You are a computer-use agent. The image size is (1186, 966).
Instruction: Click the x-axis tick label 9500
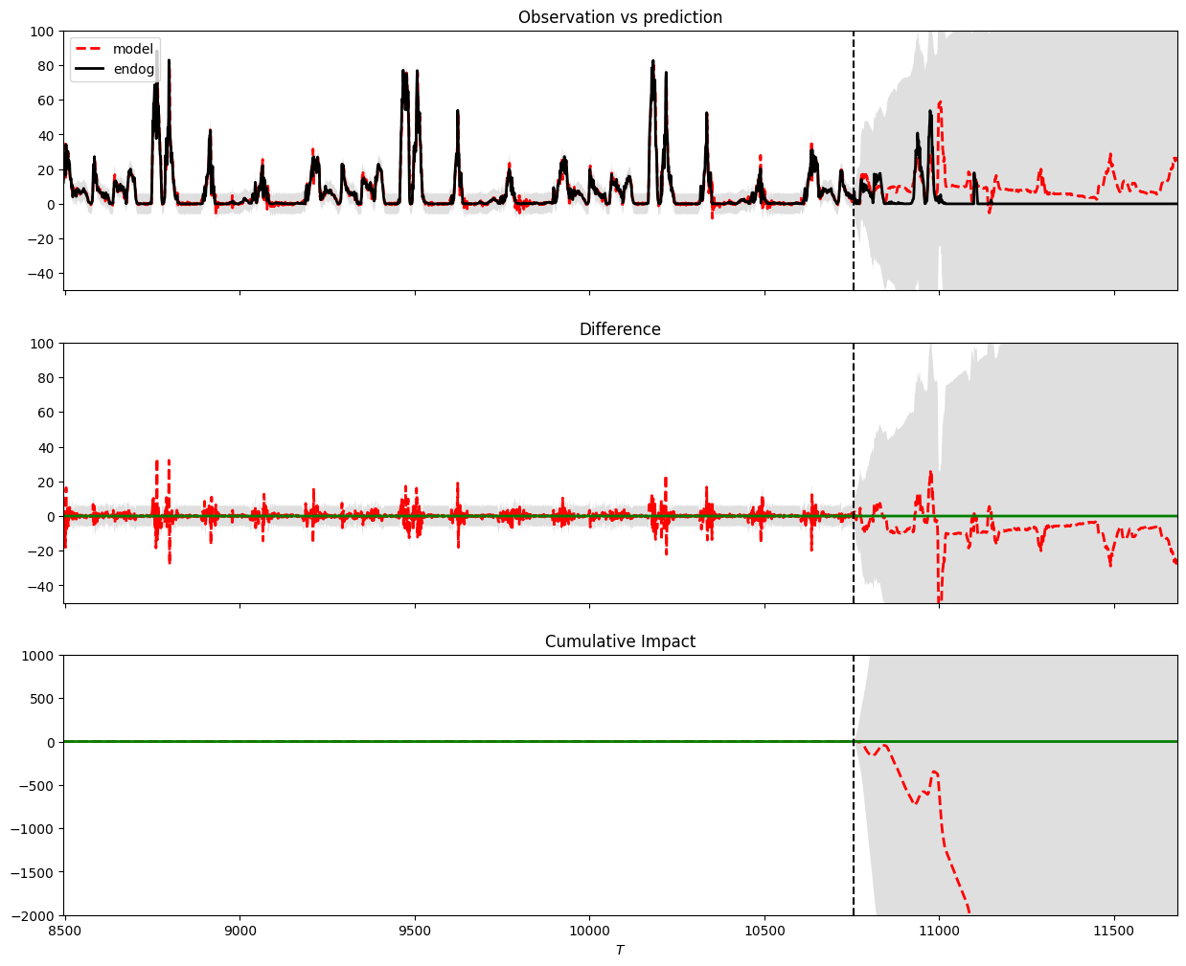(415, 930)
